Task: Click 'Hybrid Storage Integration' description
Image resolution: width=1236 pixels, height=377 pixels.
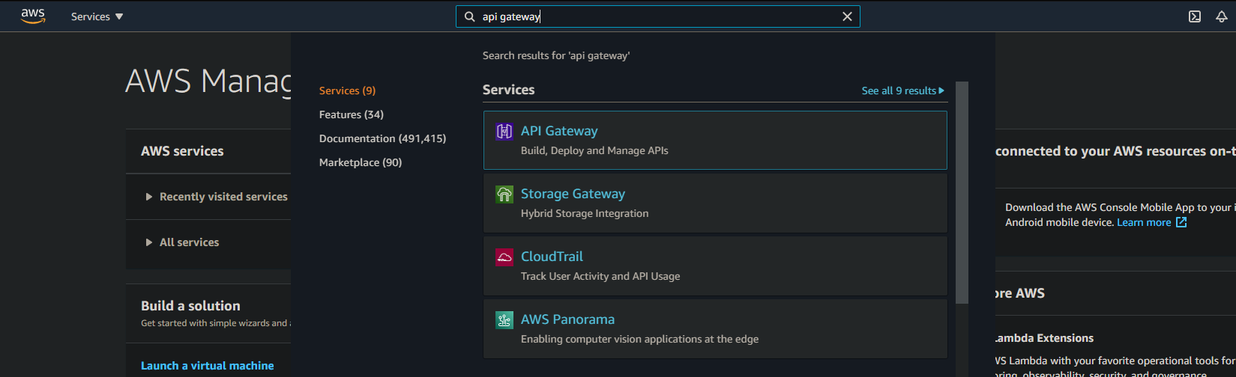Action: [x=585, y=213]
